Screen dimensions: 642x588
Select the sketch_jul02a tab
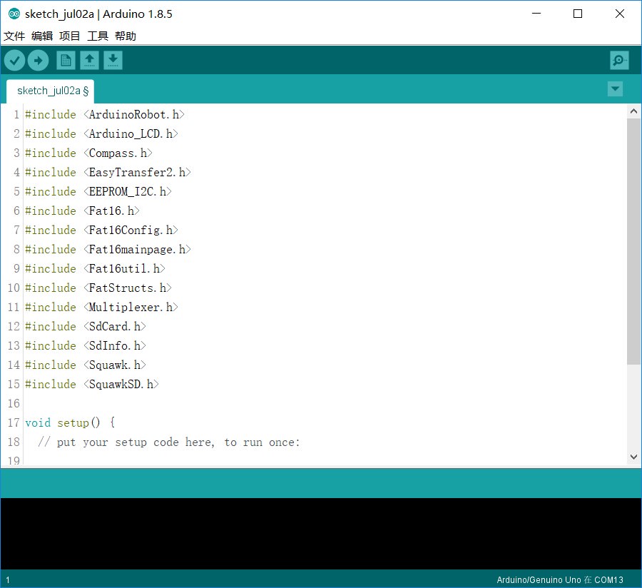pos(51,91)
